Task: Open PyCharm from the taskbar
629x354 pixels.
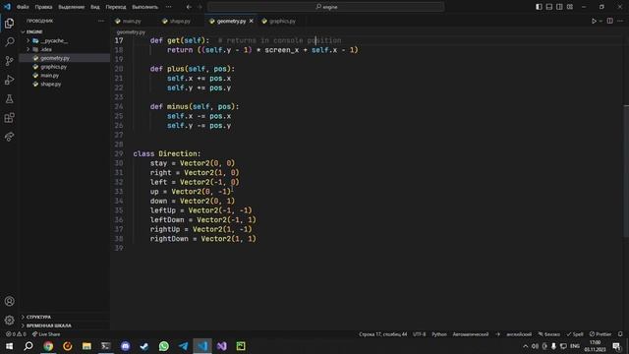Action: coord(241,346)
